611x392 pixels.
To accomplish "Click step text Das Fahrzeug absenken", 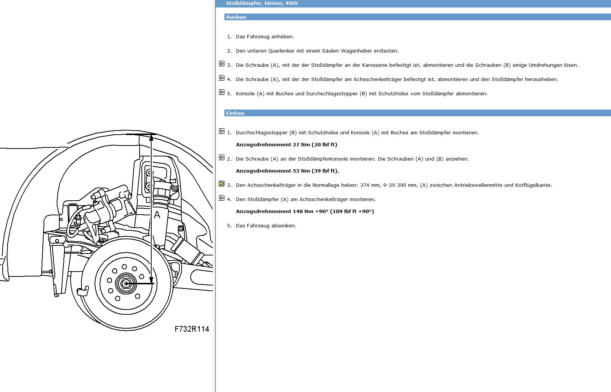I will 266,226.
